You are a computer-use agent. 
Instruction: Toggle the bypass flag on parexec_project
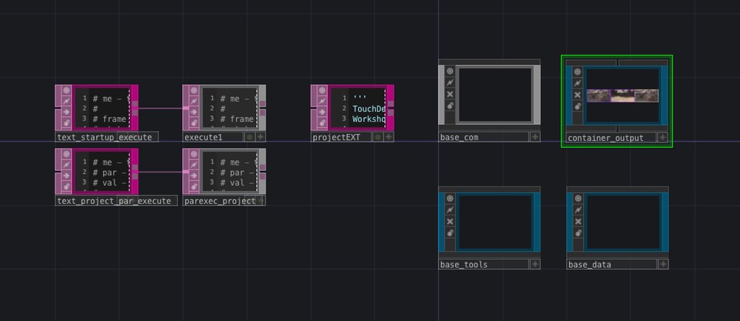[x=194, y=177]
